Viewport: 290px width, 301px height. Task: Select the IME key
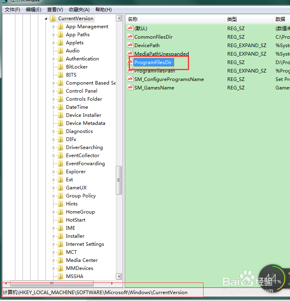70,228
